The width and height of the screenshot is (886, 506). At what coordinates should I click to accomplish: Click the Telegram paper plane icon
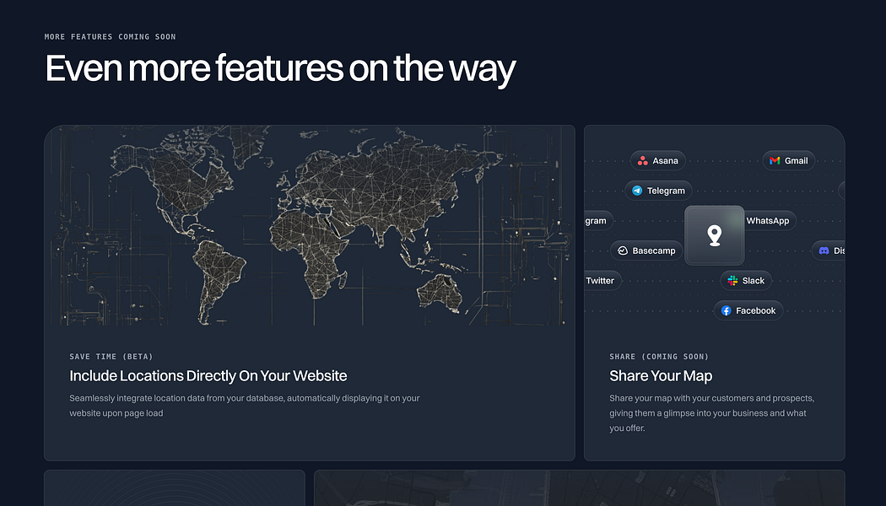point(637,191)
